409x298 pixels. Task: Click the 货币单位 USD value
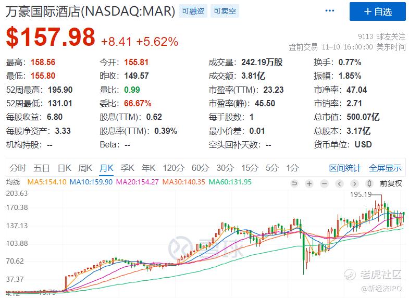[x=363, y=144]
